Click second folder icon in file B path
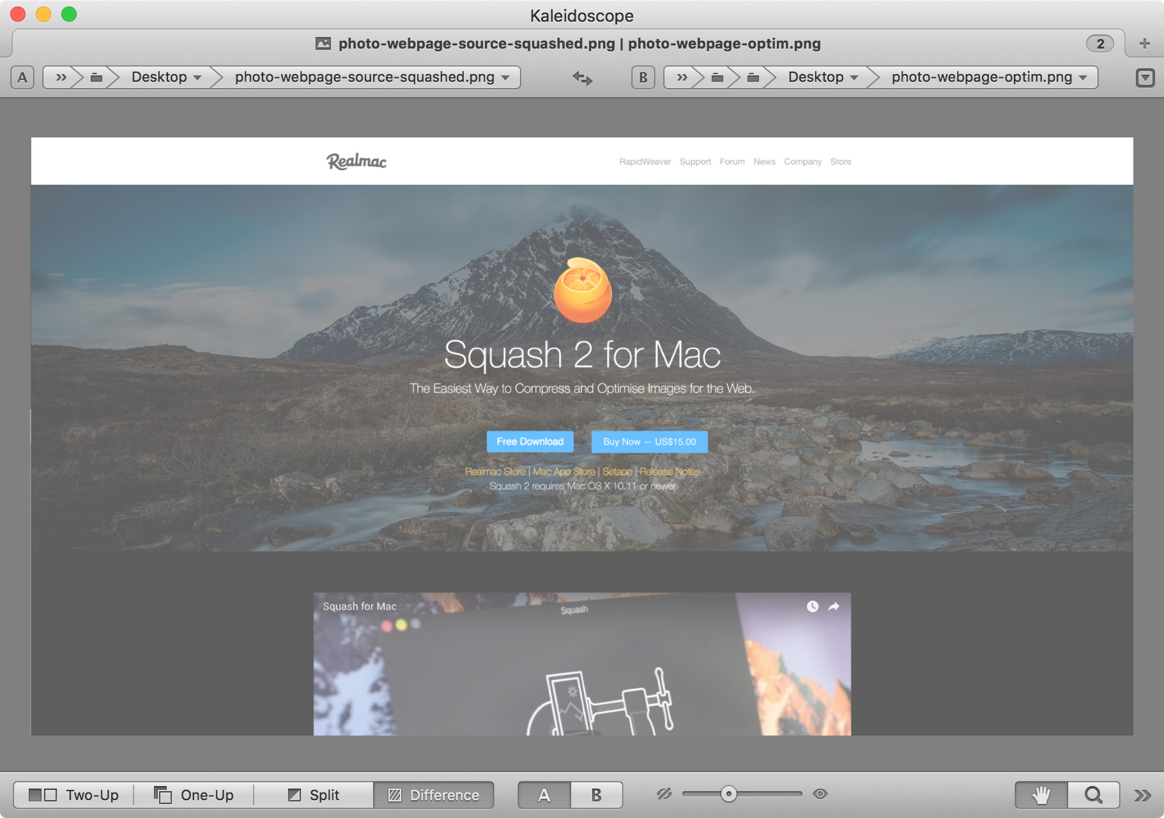1164x818 pixels. coord(753,77)
